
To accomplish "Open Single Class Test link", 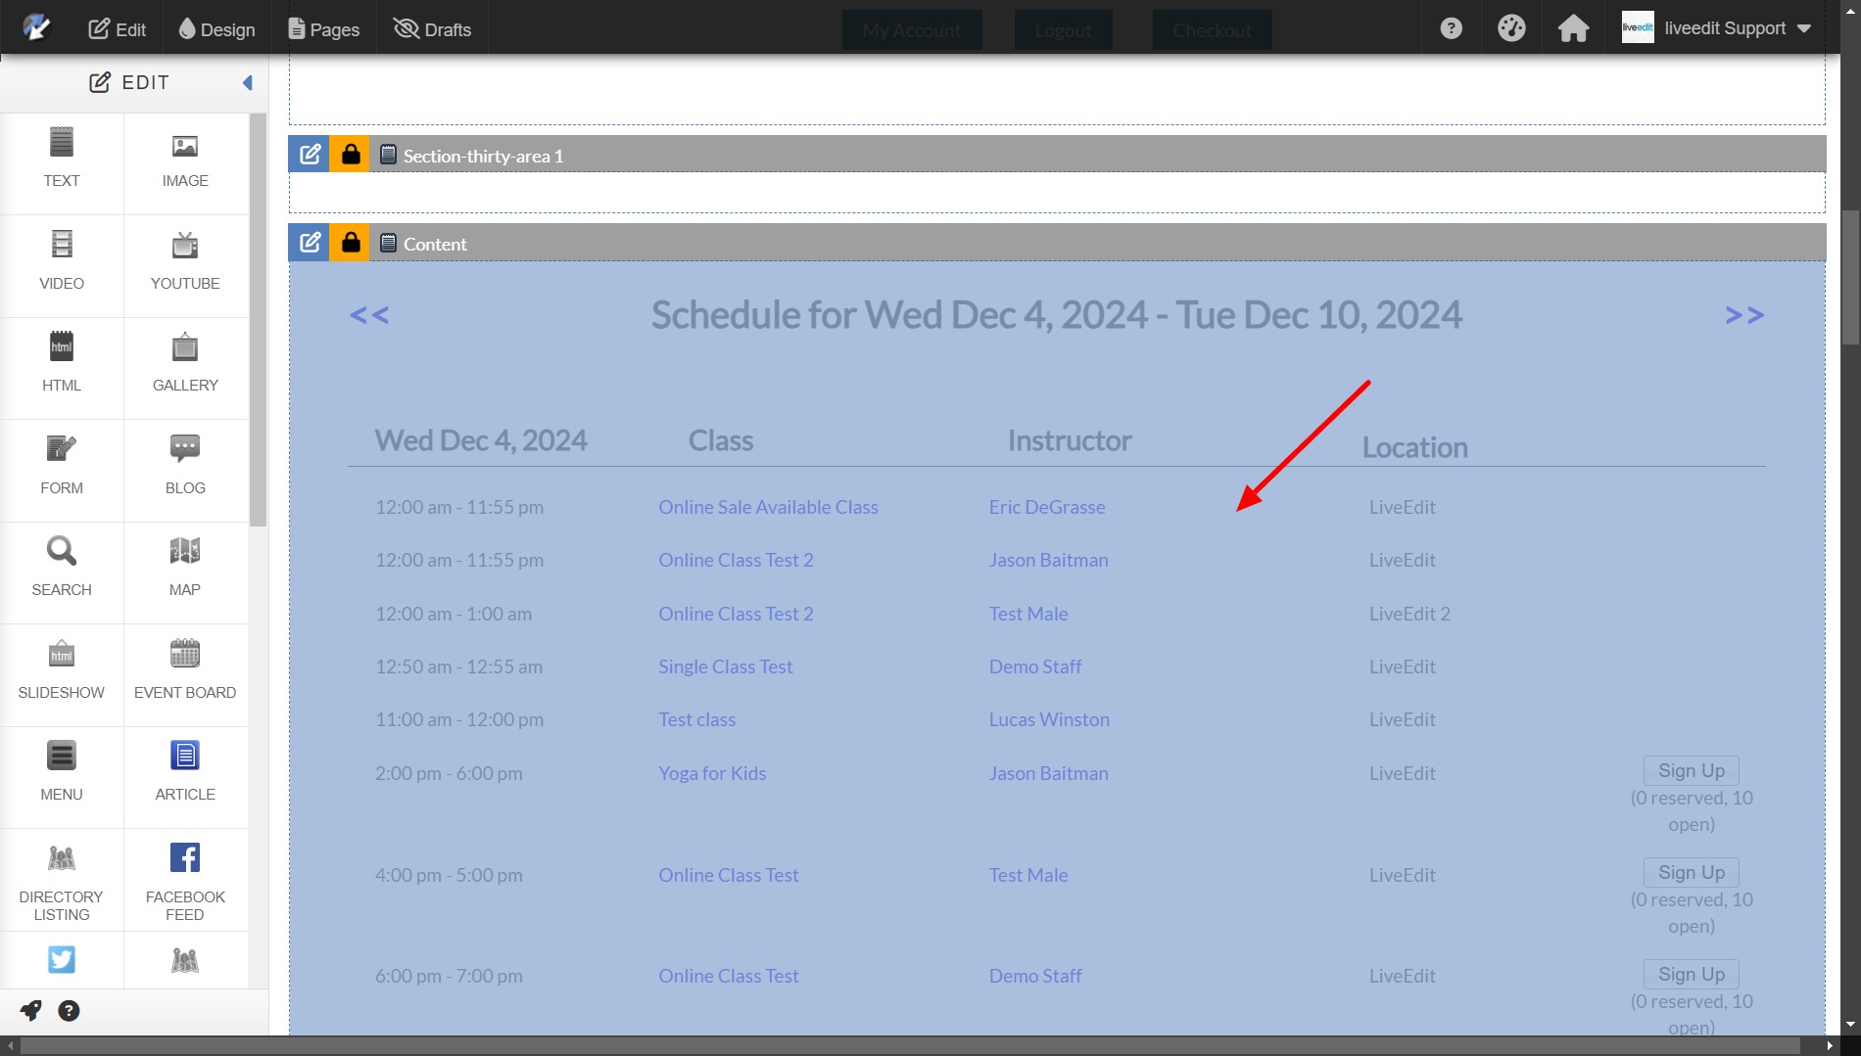I will click(726, 666).
